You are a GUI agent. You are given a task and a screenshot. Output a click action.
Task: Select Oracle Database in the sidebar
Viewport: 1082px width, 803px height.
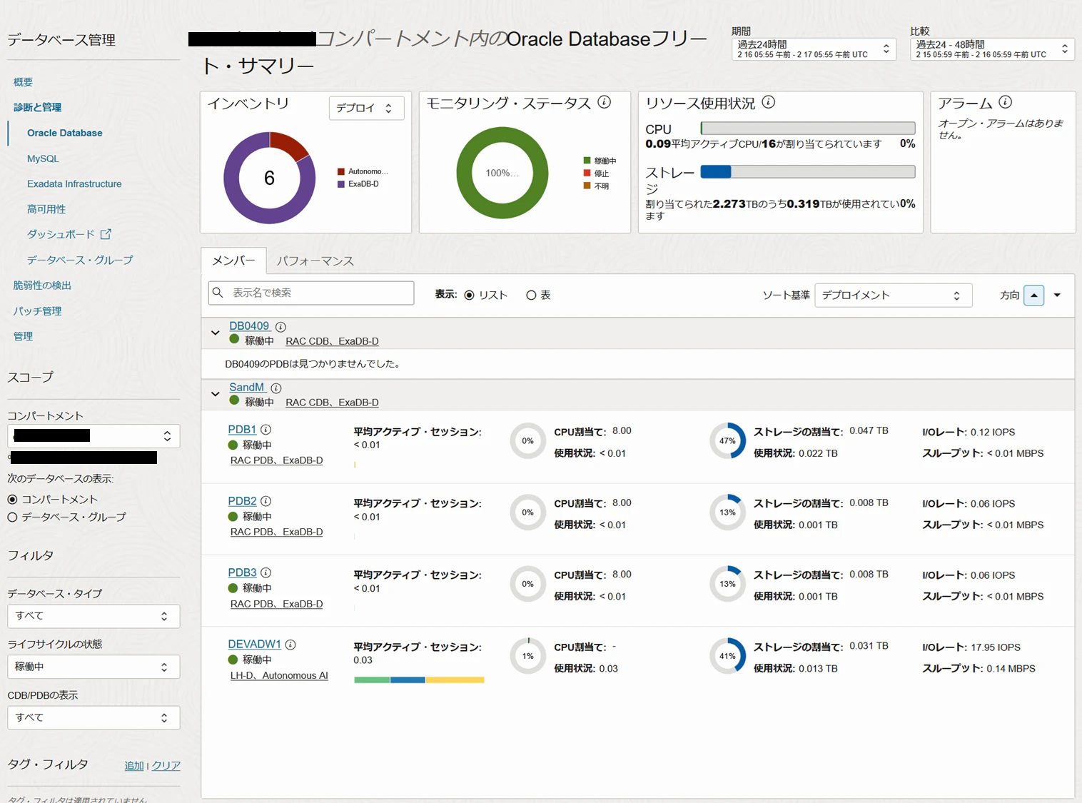(65, 133)
